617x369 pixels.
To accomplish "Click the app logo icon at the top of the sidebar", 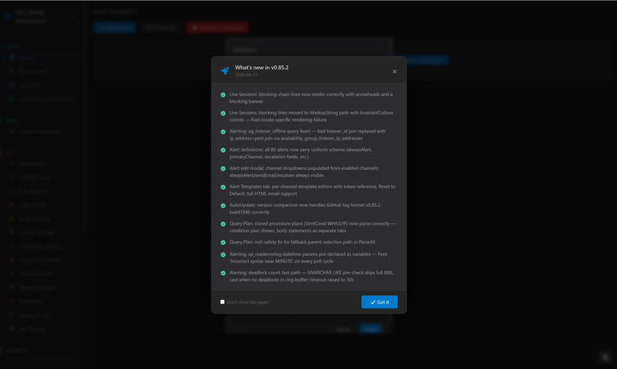I will (8, 15).
